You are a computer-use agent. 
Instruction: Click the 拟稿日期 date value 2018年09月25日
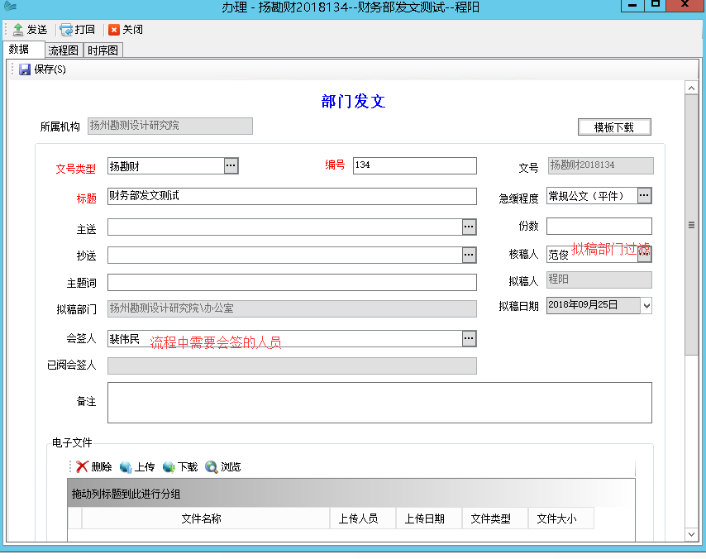click(x=583, y=305)
